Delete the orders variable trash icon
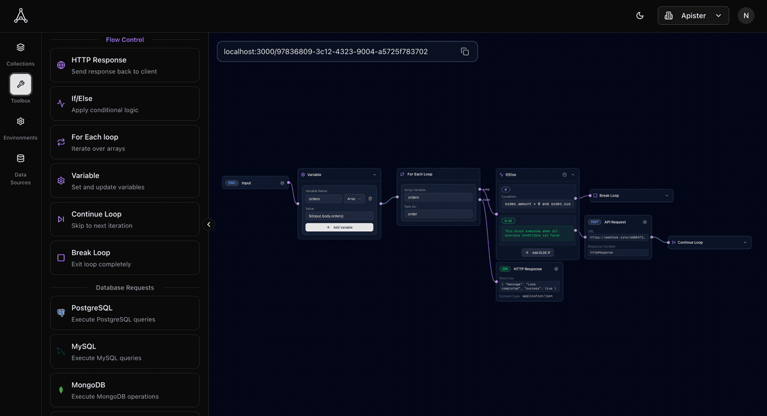The width and height of the screenshot is (767, 416). (x=370, y=198)
